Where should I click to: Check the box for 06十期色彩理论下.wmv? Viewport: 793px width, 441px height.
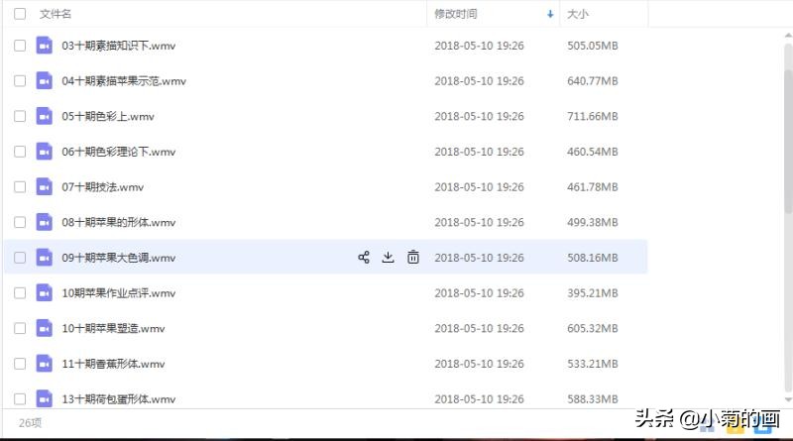20,152
